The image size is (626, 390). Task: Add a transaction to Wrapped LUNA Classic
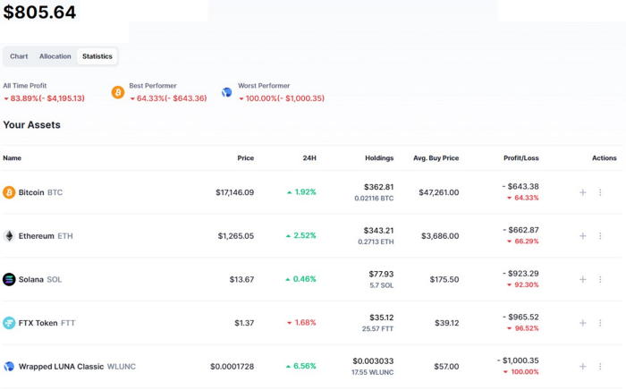click(x=582, y=367)
